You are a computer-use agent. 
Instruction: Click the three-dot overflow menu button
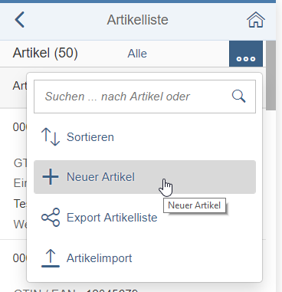246,54
